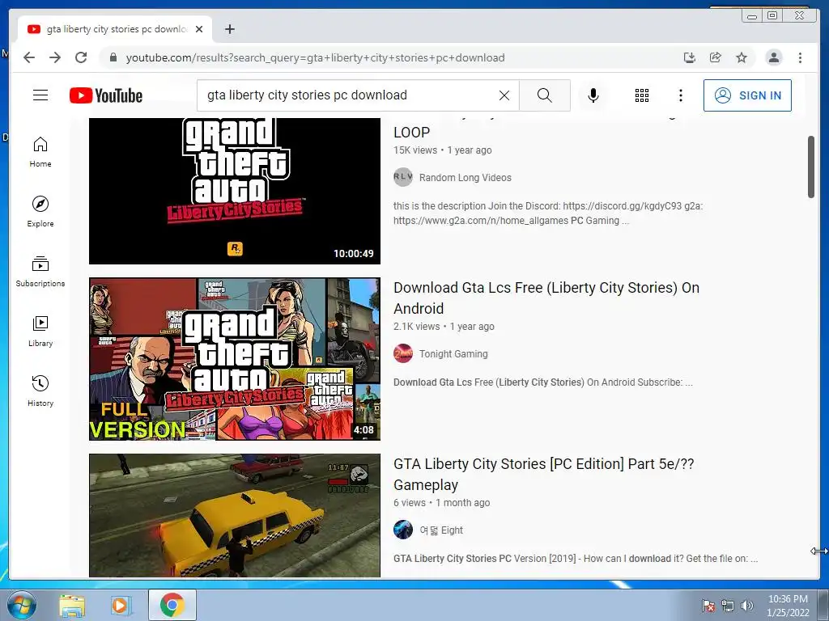Open the Eight channel name

point(441,530)
